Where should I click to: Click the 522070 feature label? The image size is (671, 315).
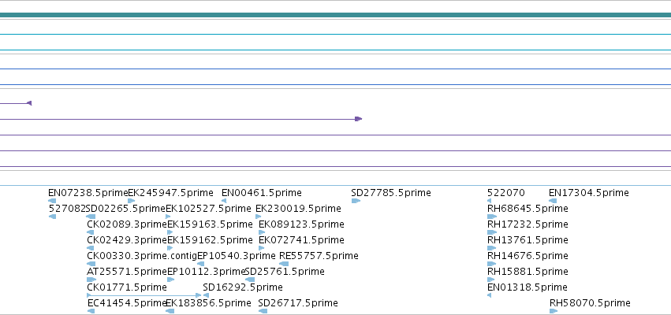click(x=506, y=193)
